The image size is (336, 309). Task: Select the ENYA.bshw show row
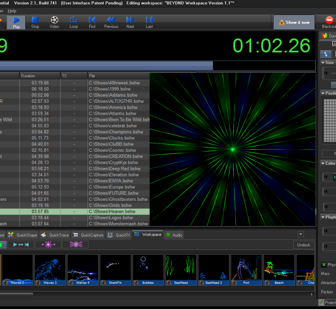[x=75, y=181]
